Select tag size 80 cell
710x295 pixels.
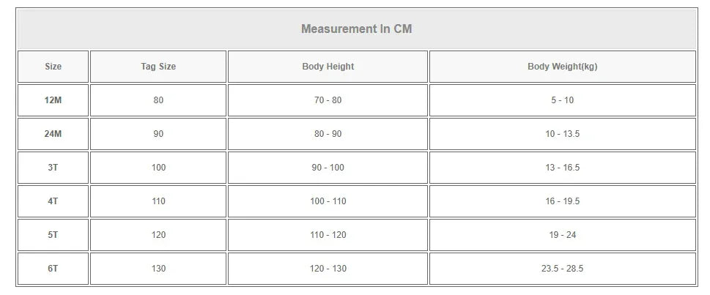click(158, 100)
